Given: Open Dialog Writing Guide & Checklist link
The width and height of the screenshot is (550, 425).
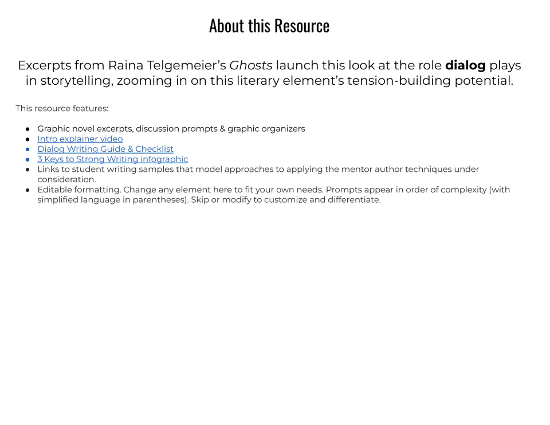Looking at the screenshot, I should pyautogui.click(x=105, y=149).
